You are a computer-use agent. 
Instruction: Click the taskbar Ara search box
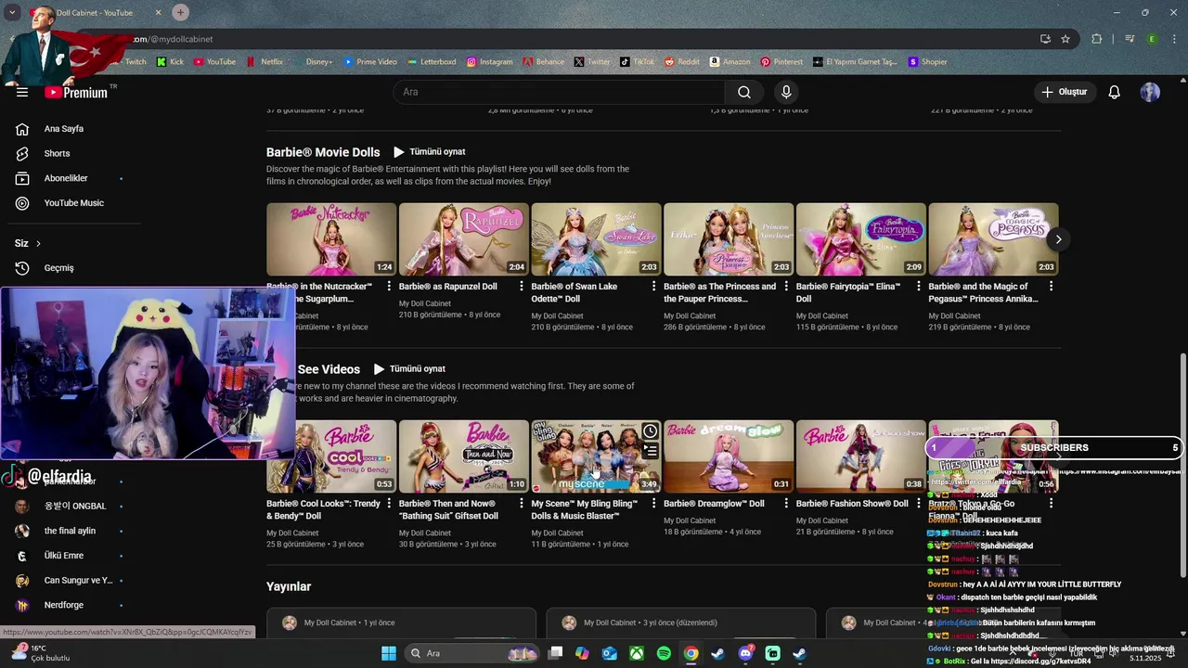(x=472, y=653)
